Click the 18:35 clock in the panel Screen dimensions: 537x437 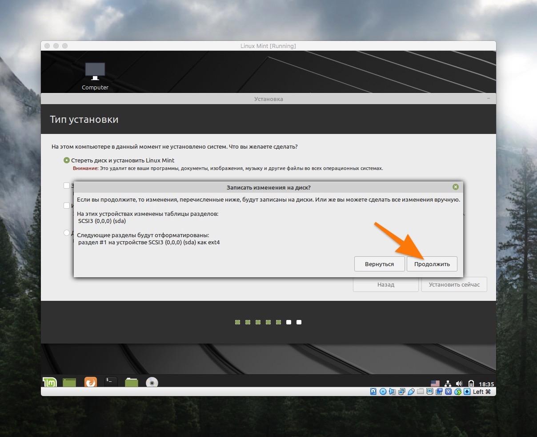pyautogui.click(x=486, y=384)
